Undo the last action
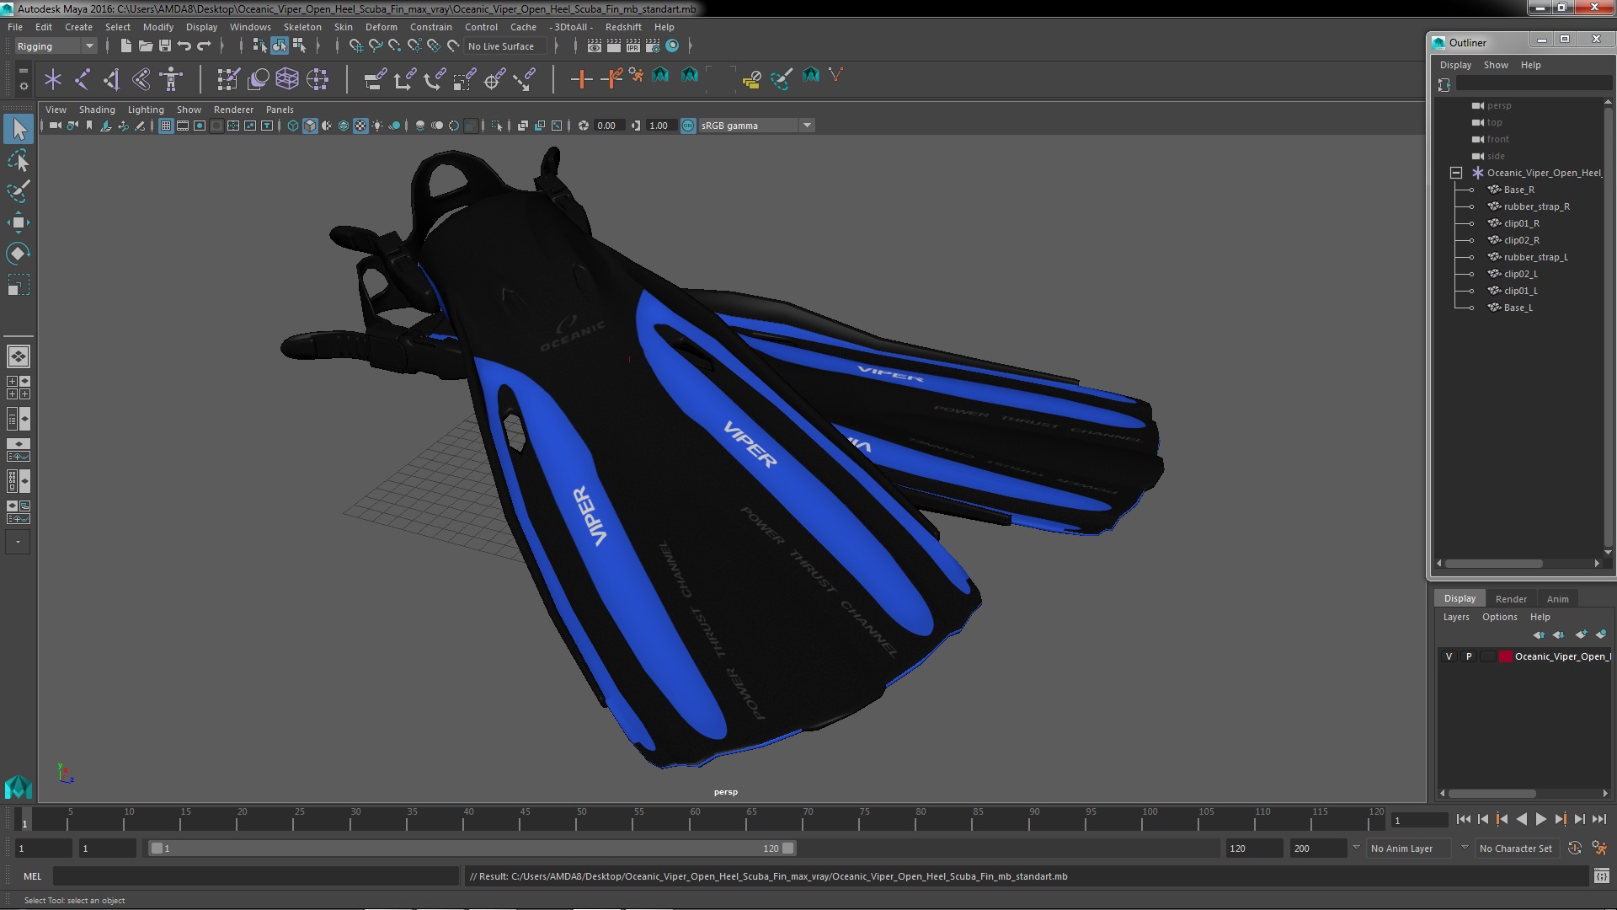1617x910 pixels. (x=184, y=45)
